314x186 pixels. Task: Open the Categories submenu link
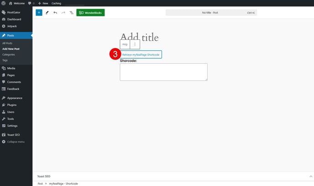pos(8,55)
